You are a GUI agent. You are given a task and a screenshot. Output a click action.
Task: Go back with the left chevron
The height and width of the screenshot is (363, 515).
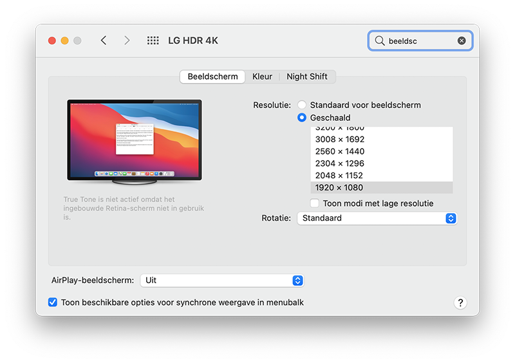point(104,41)
